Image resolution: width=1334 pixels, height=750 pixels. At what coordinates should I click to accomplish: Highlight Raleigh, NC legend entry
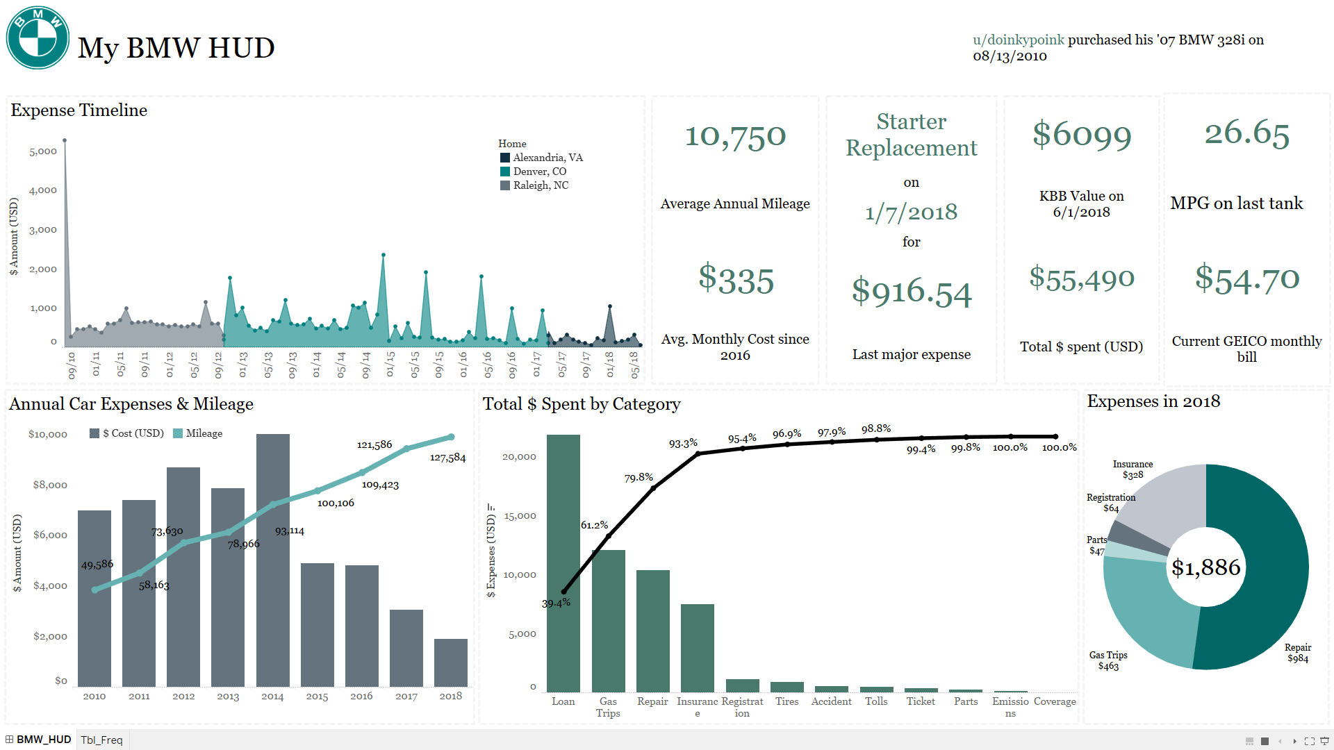(x=534, y=185)
